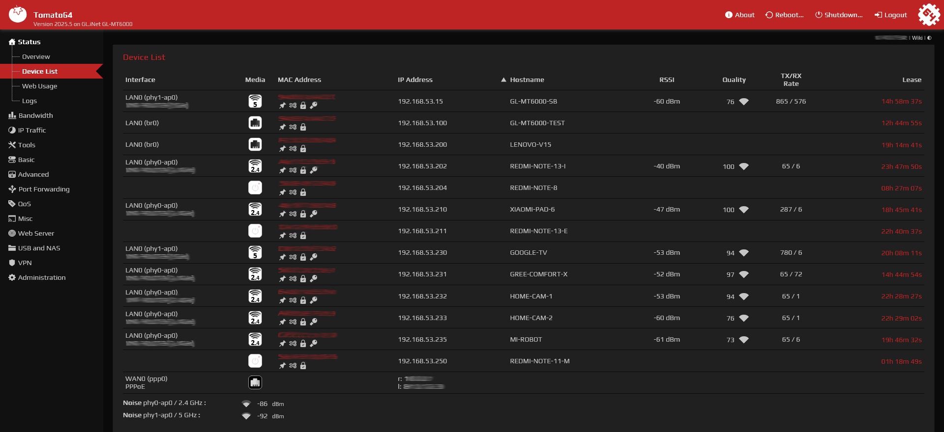
Task: Expand the Tools menu
Action: (x=22, y=145)
